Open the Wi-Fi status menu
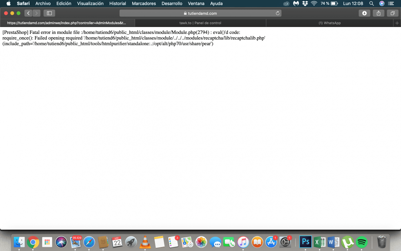This screenshot has width=401, height=251. [314, 4]
